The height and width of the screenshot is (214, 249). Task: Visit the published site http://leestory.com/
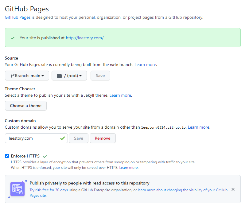point(85,38)
